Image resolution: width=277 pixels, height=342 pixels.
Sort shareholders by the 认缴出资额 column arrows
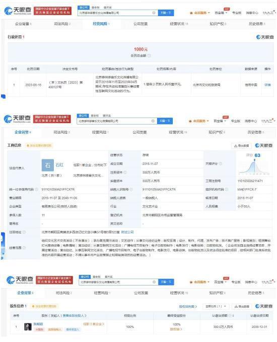tap(233, 316)
